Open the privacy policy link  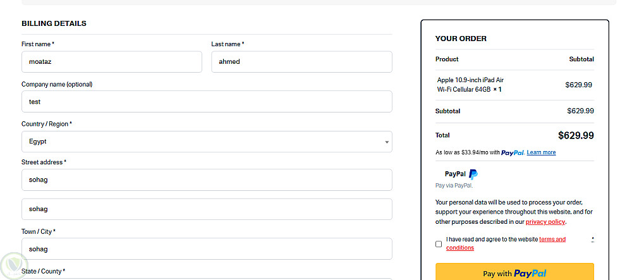(x=545, y=222)
